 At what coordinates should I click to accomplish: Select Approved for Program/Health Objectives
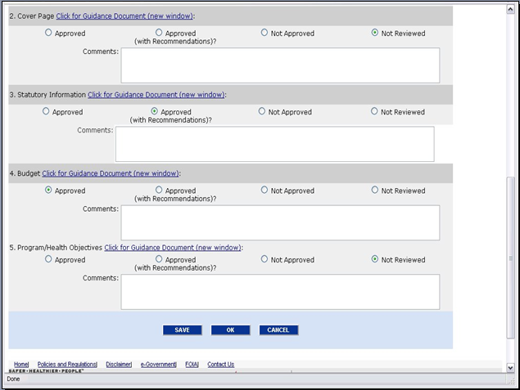[48, 259]
